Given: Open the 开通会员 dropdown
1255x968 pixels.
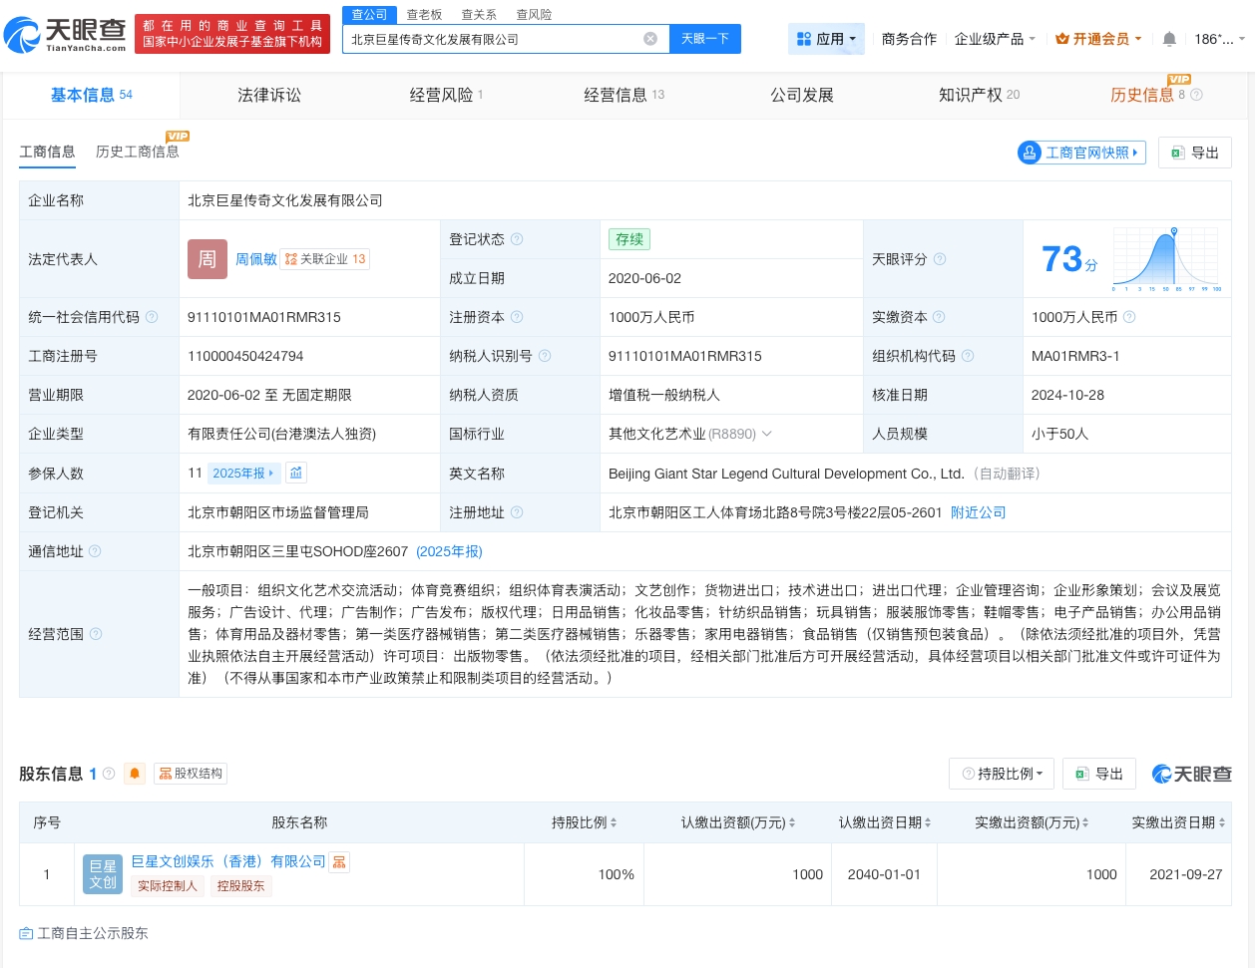Looking at the screenshot, I should 1098,39.
